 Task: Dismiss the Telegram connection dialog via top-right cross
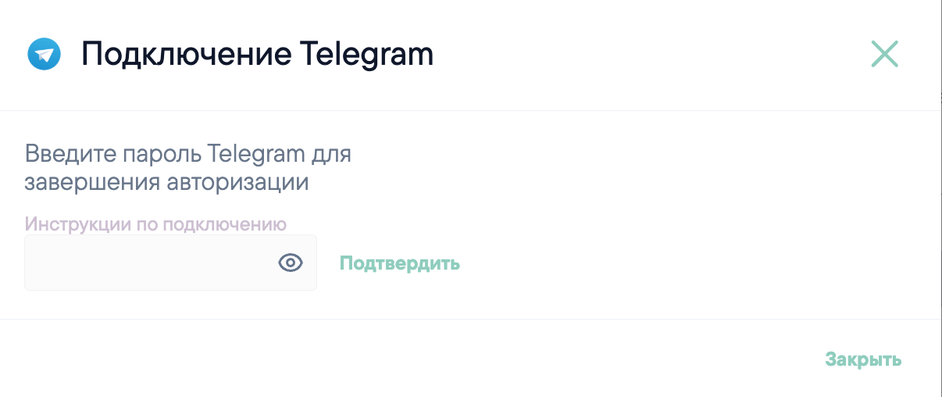[885, 54]
